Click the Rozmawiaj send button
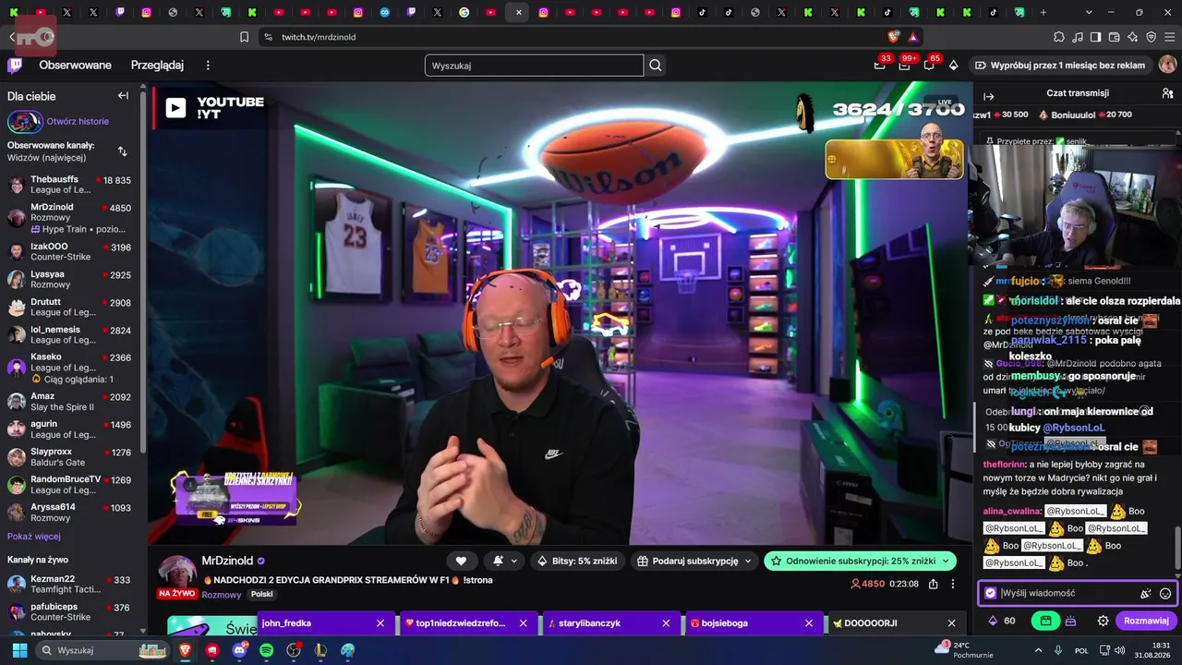The width and height of the screenshot is (1182, 665). pyautogui.click(x=1147, y=621)
